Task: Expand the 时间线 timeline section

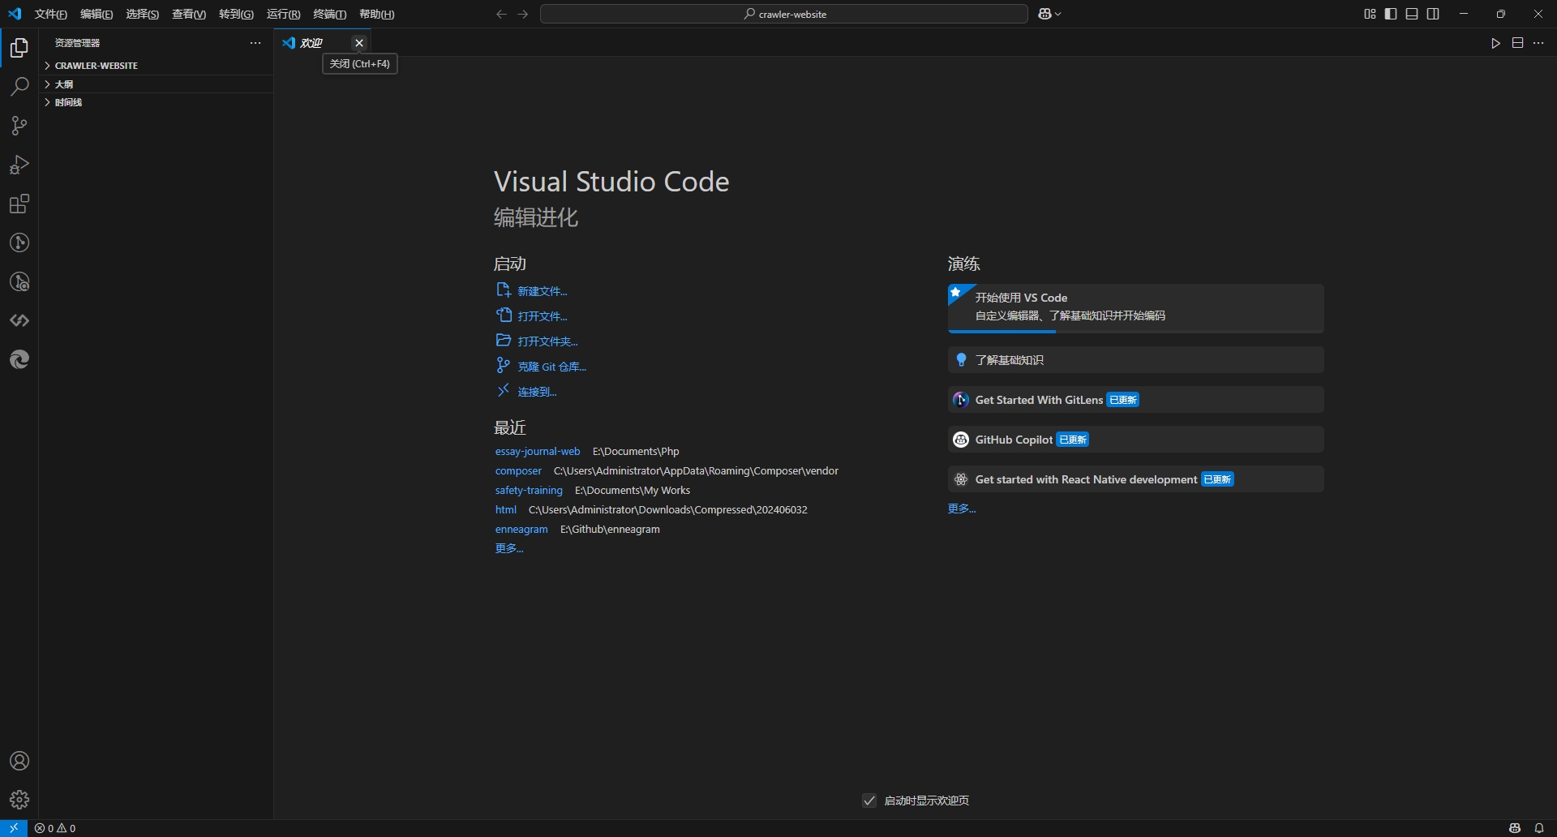Action: click(x=156, y=102)
